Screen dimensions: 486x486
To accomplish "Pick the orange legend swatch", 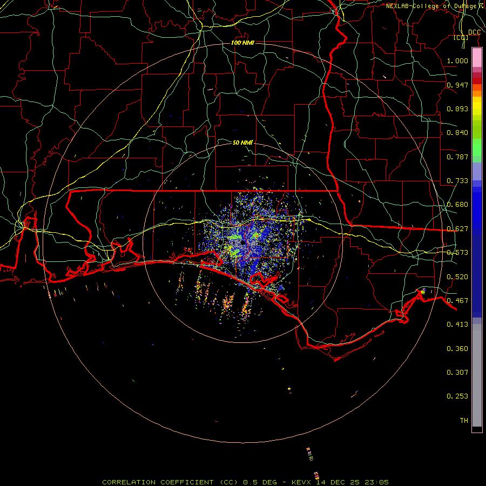I will pyautogui.click(x=477, y=93).
